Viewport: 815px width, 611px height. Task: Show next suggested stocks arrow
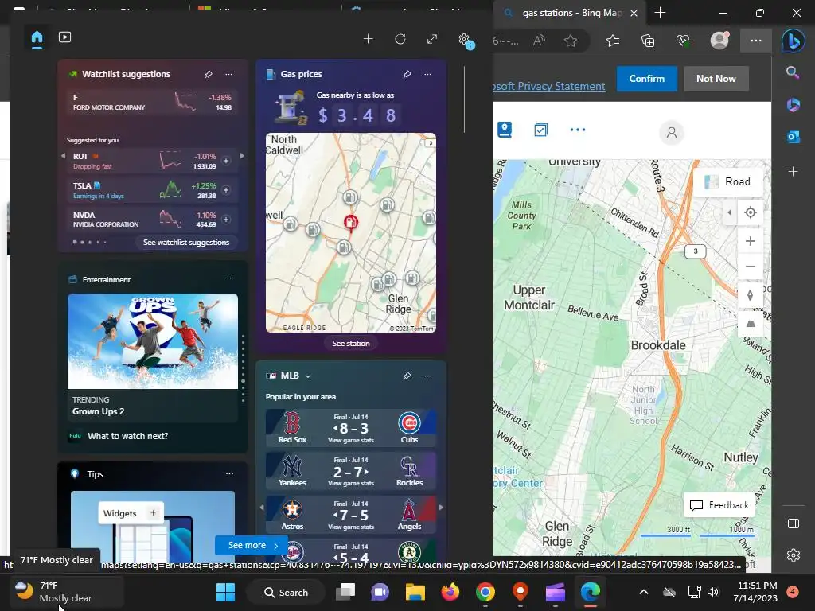[242, 156]
